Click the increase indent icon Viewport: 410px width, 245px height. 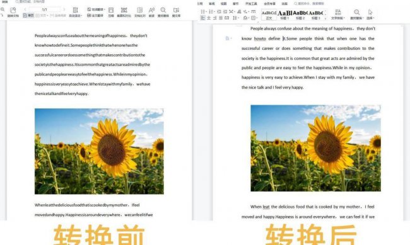point(225,11)
